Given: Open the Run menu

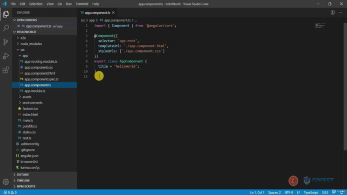Looking at the screenshot, I should 69,4.
